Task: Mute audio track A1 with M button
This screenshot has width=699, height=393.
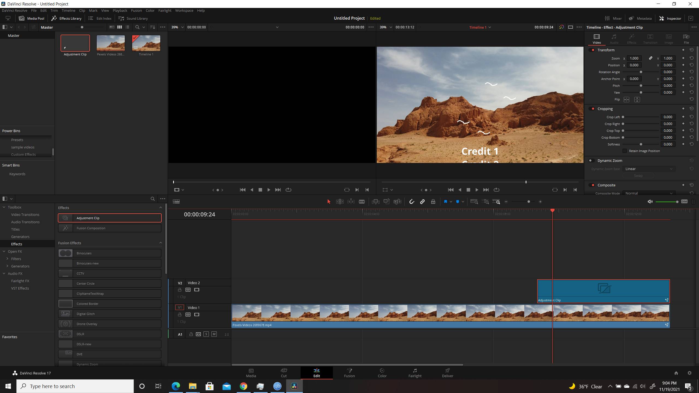Action: (x=214, y=334)
